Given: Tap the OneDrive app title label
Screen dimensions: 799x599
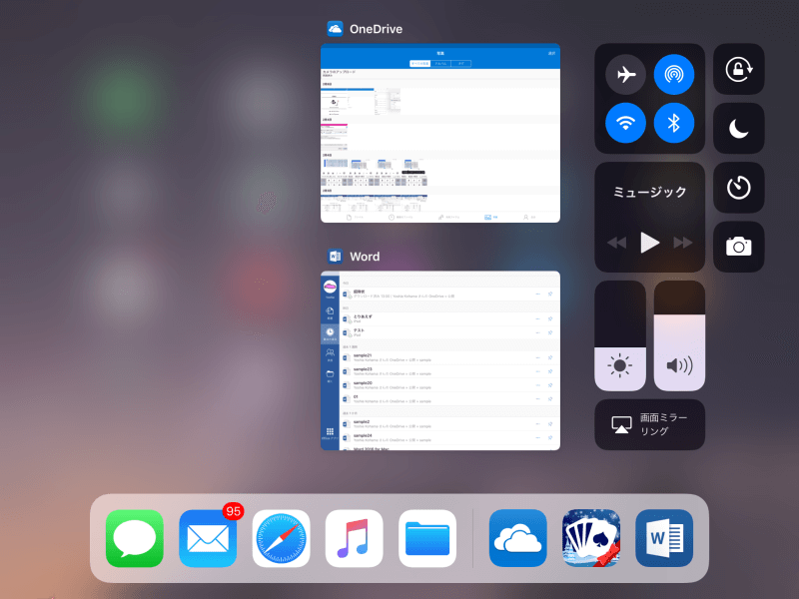Looking at the screenshot, I should coord(377,29).
